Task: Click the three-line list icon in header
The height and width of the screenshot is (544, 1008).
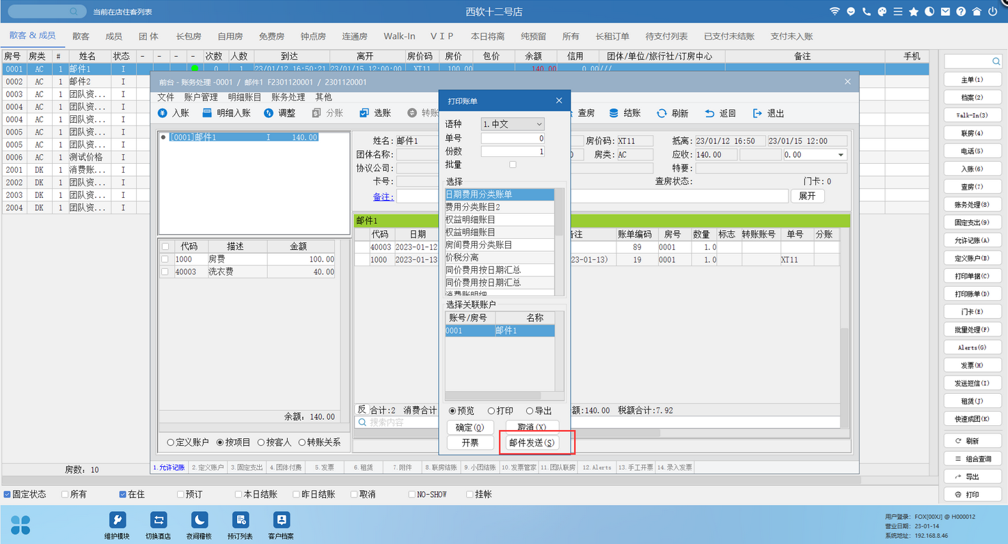Action: pyautogui.click(x=898, y=12)
